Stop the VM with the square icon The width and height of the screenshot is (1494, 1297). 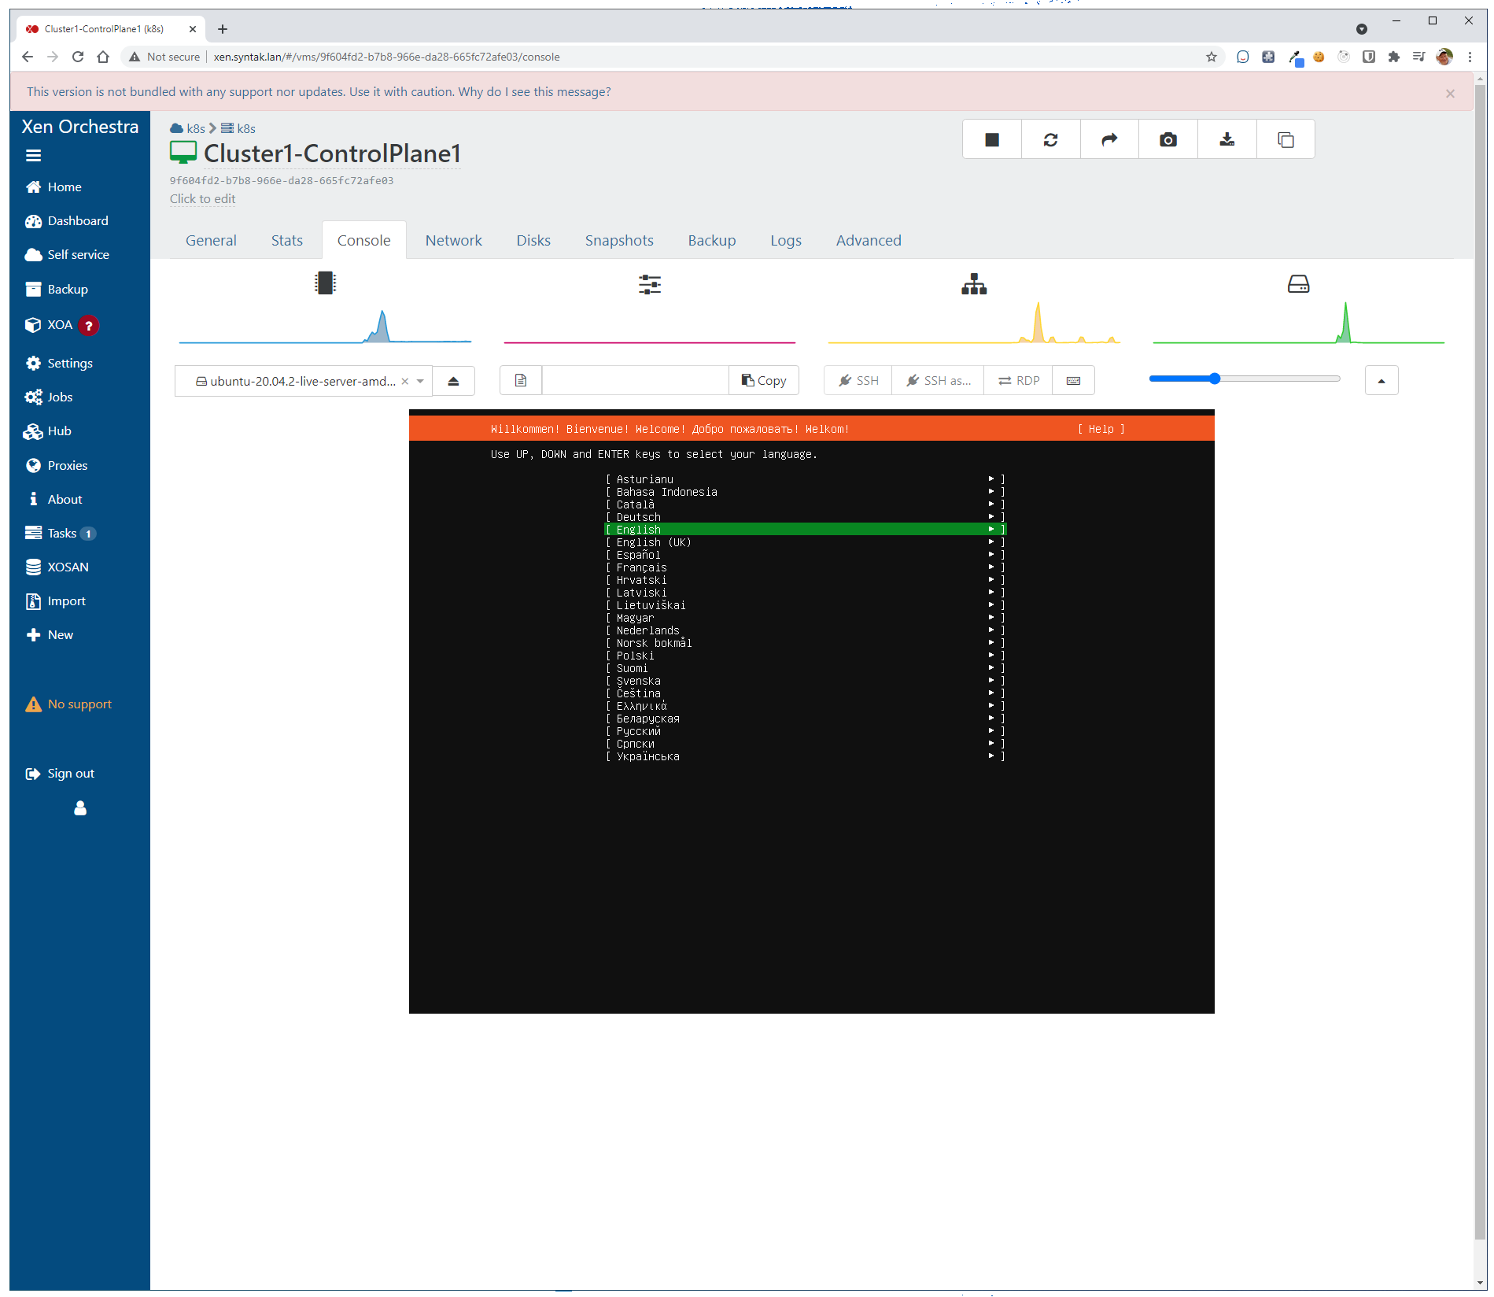coord(991,140)
